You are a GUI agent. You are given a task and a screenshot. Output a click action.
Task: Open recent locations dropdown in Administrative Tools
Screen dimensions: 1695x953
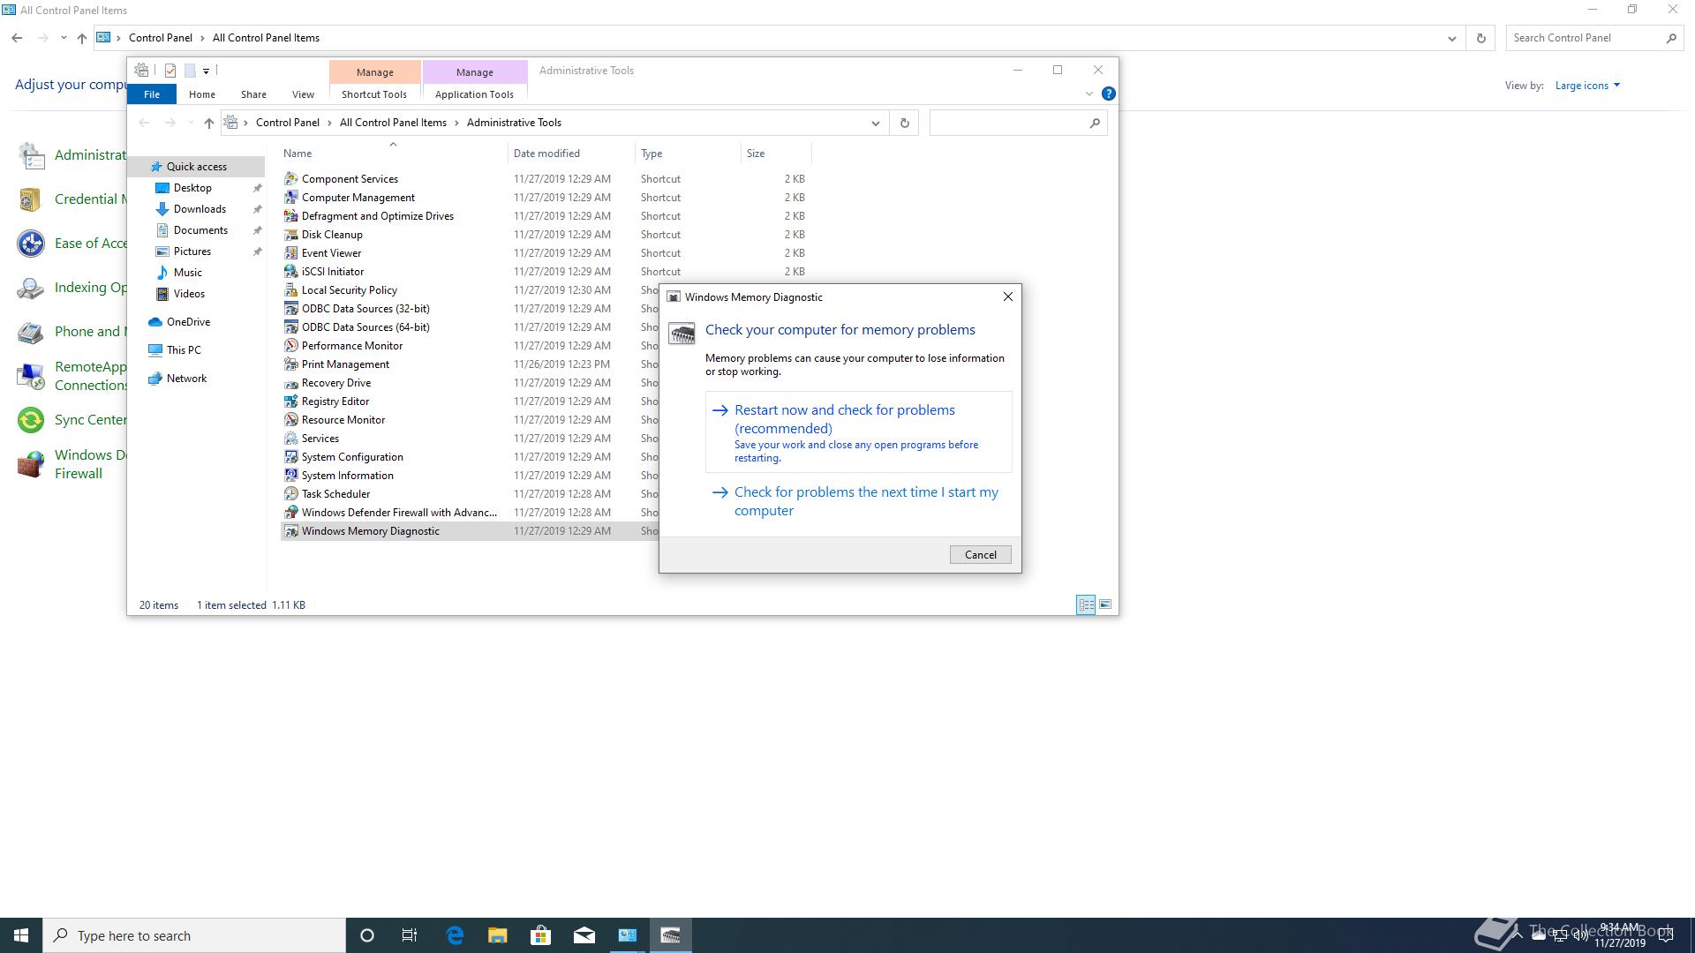click(191, 123)
